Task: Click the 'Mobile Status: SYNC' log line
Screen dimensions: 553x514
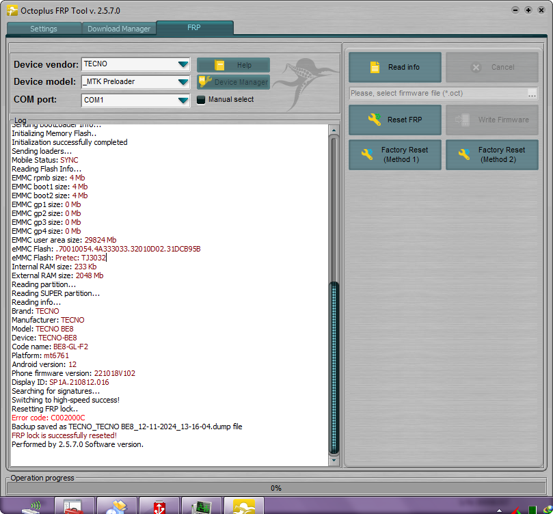Action: point(45,160)
